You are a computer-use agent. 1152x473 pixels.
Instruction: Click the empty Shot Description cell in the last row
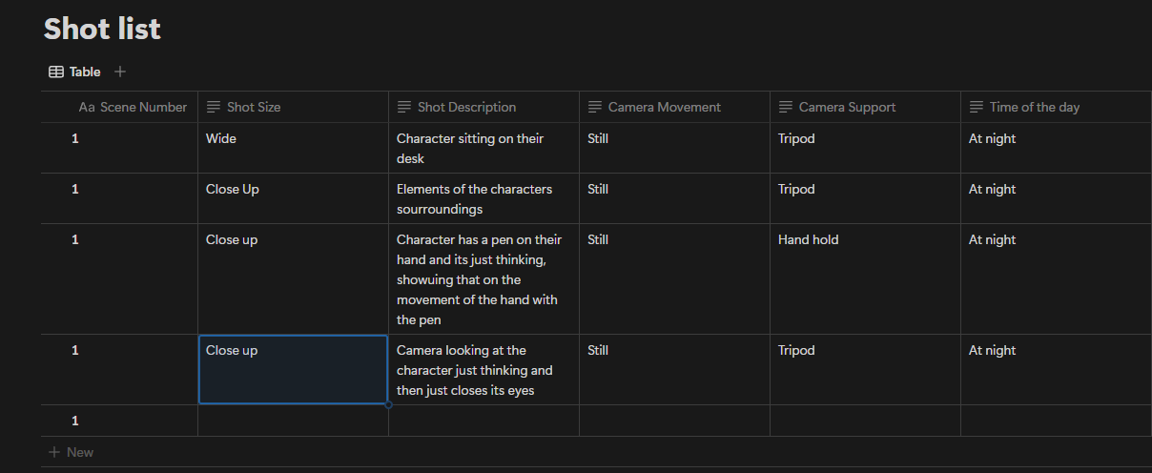483,421
